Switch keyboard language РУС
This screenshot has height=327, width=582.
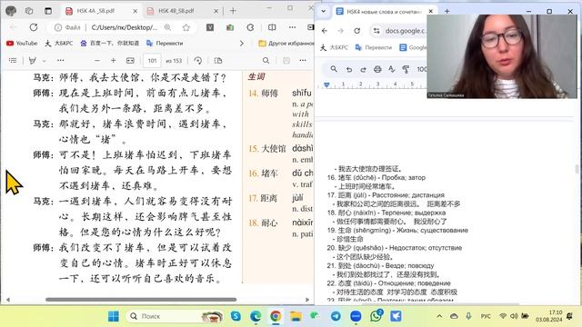point(486,316)
